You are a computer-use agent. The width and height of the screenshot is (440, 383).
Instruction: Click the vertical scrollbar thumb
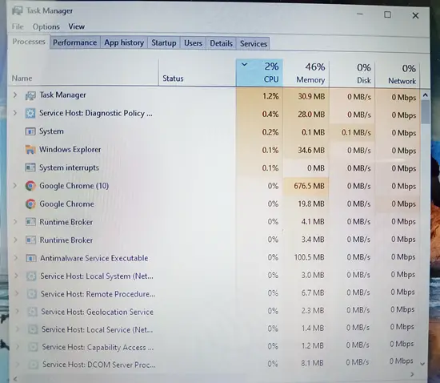(426, 112)
